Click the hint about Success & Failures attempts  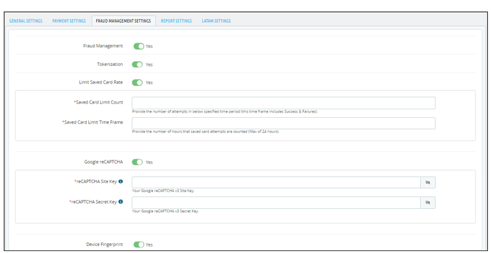[225, 111]
